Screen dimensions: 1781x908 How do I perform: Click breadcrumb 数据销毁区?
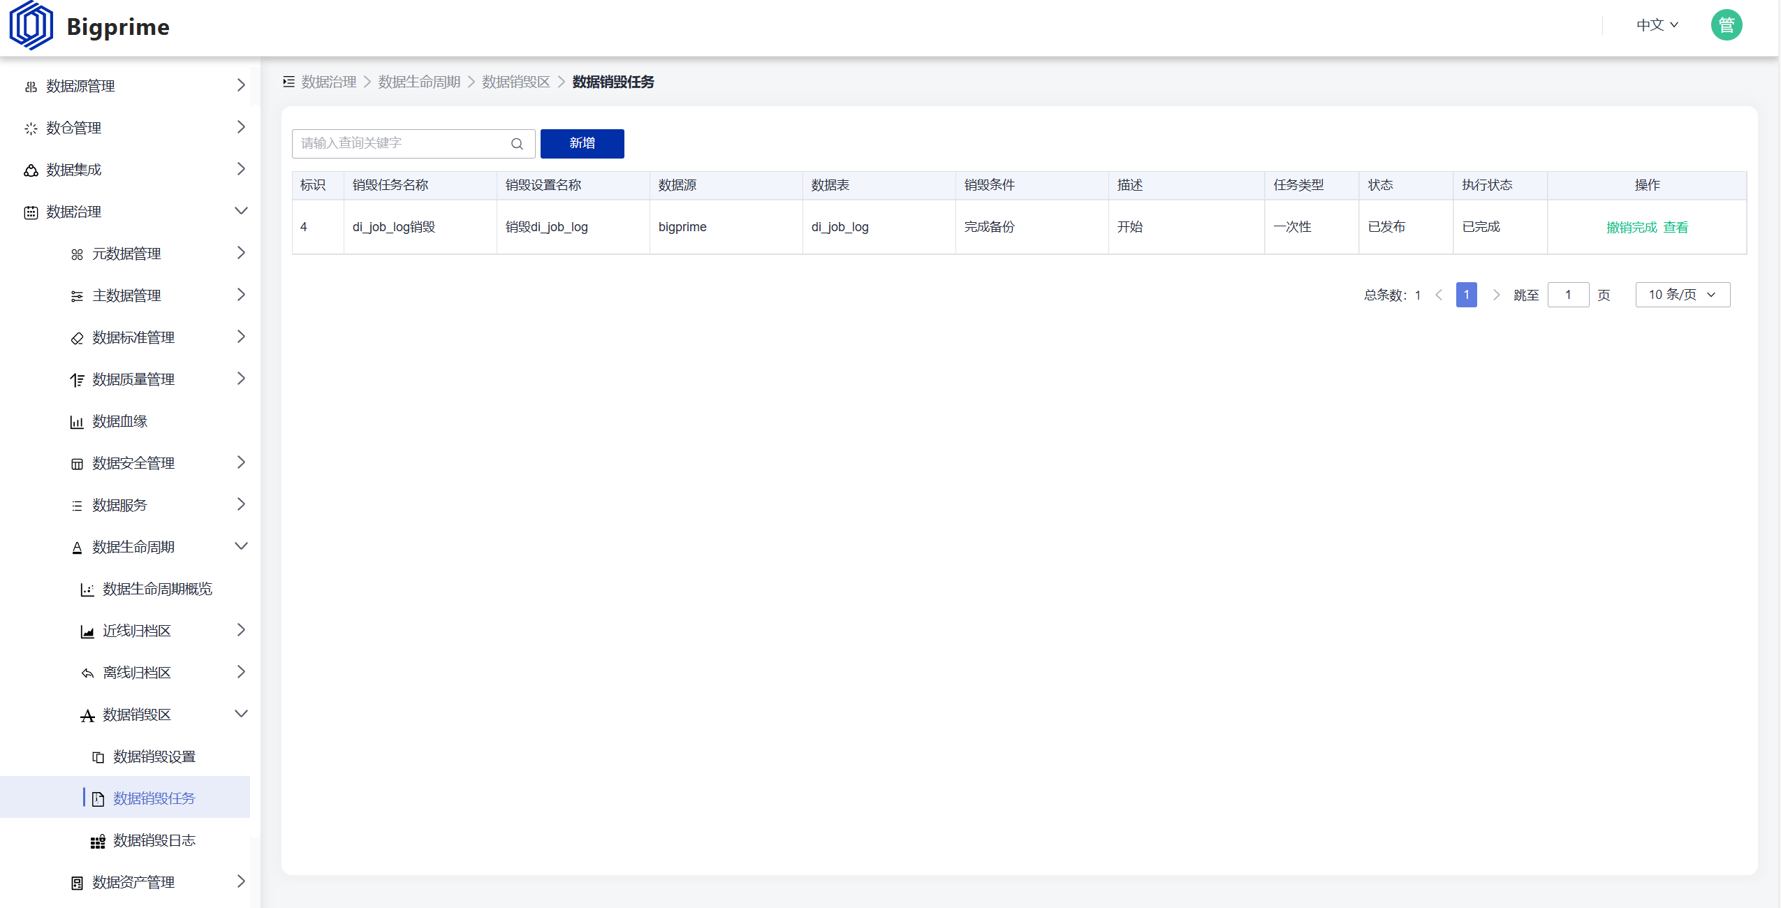pos(516,82)
